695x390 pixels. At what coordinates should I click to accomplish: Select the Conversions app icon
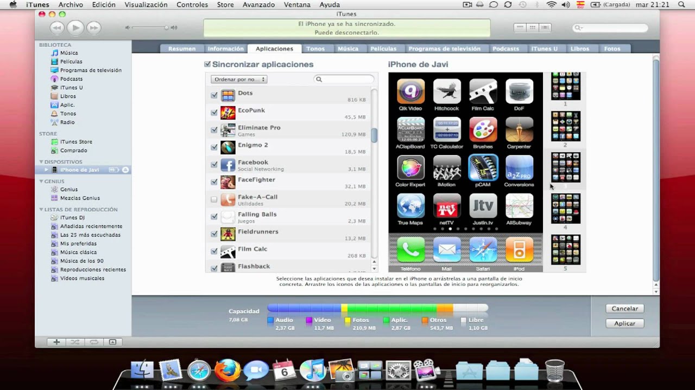519,167
